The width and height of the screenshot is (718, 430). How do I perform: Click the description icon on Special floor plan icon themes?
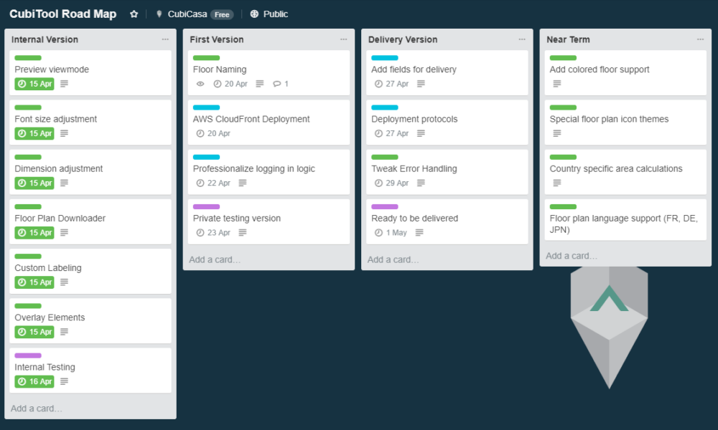[557, 133]
